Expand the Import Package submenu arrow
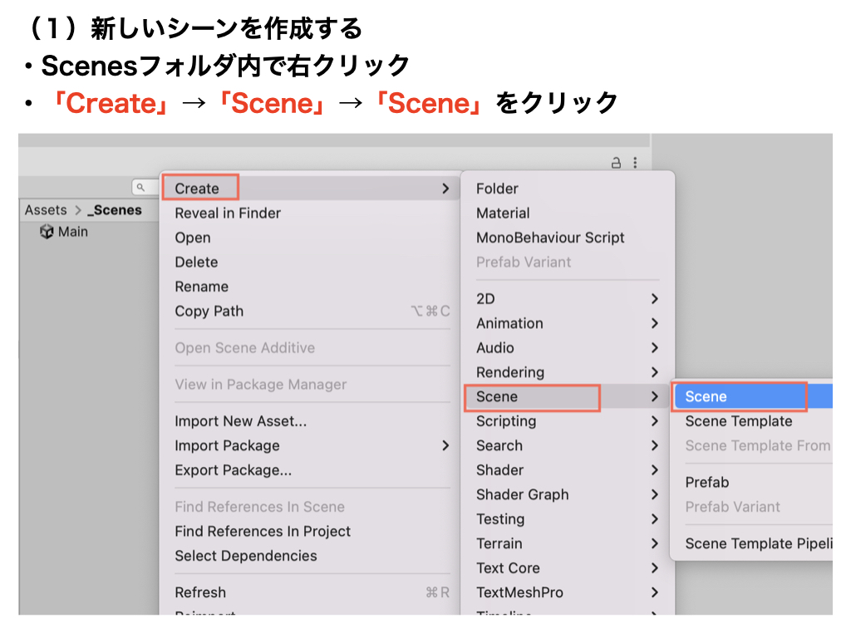Screen dimensions: 851x638 [x=445, y=445]
